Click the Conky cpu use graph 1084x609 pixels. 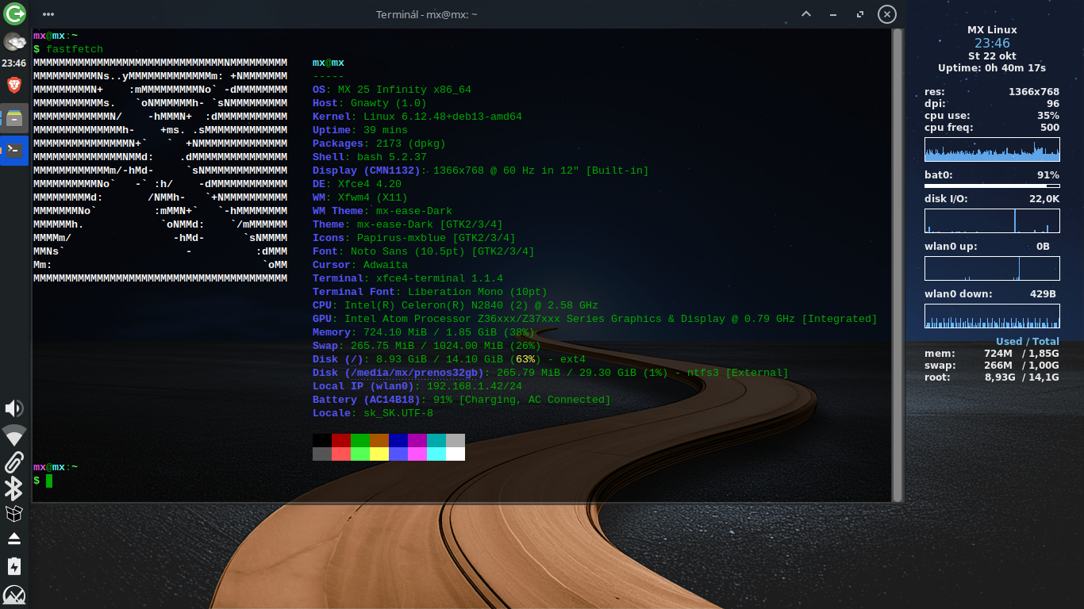992,149
